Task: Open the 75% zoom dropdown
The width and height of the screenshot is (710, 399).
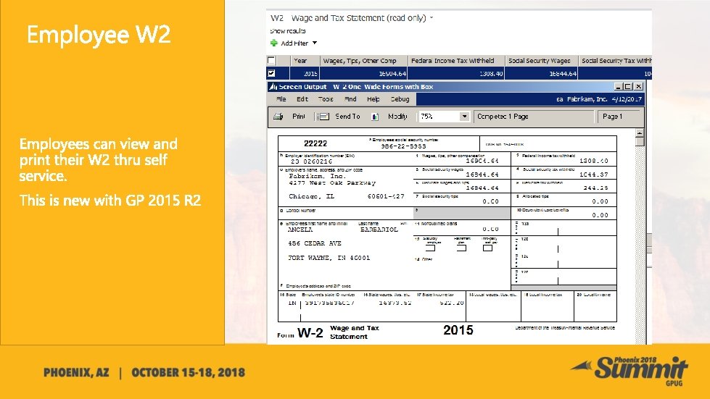Action: coord(464,117)
